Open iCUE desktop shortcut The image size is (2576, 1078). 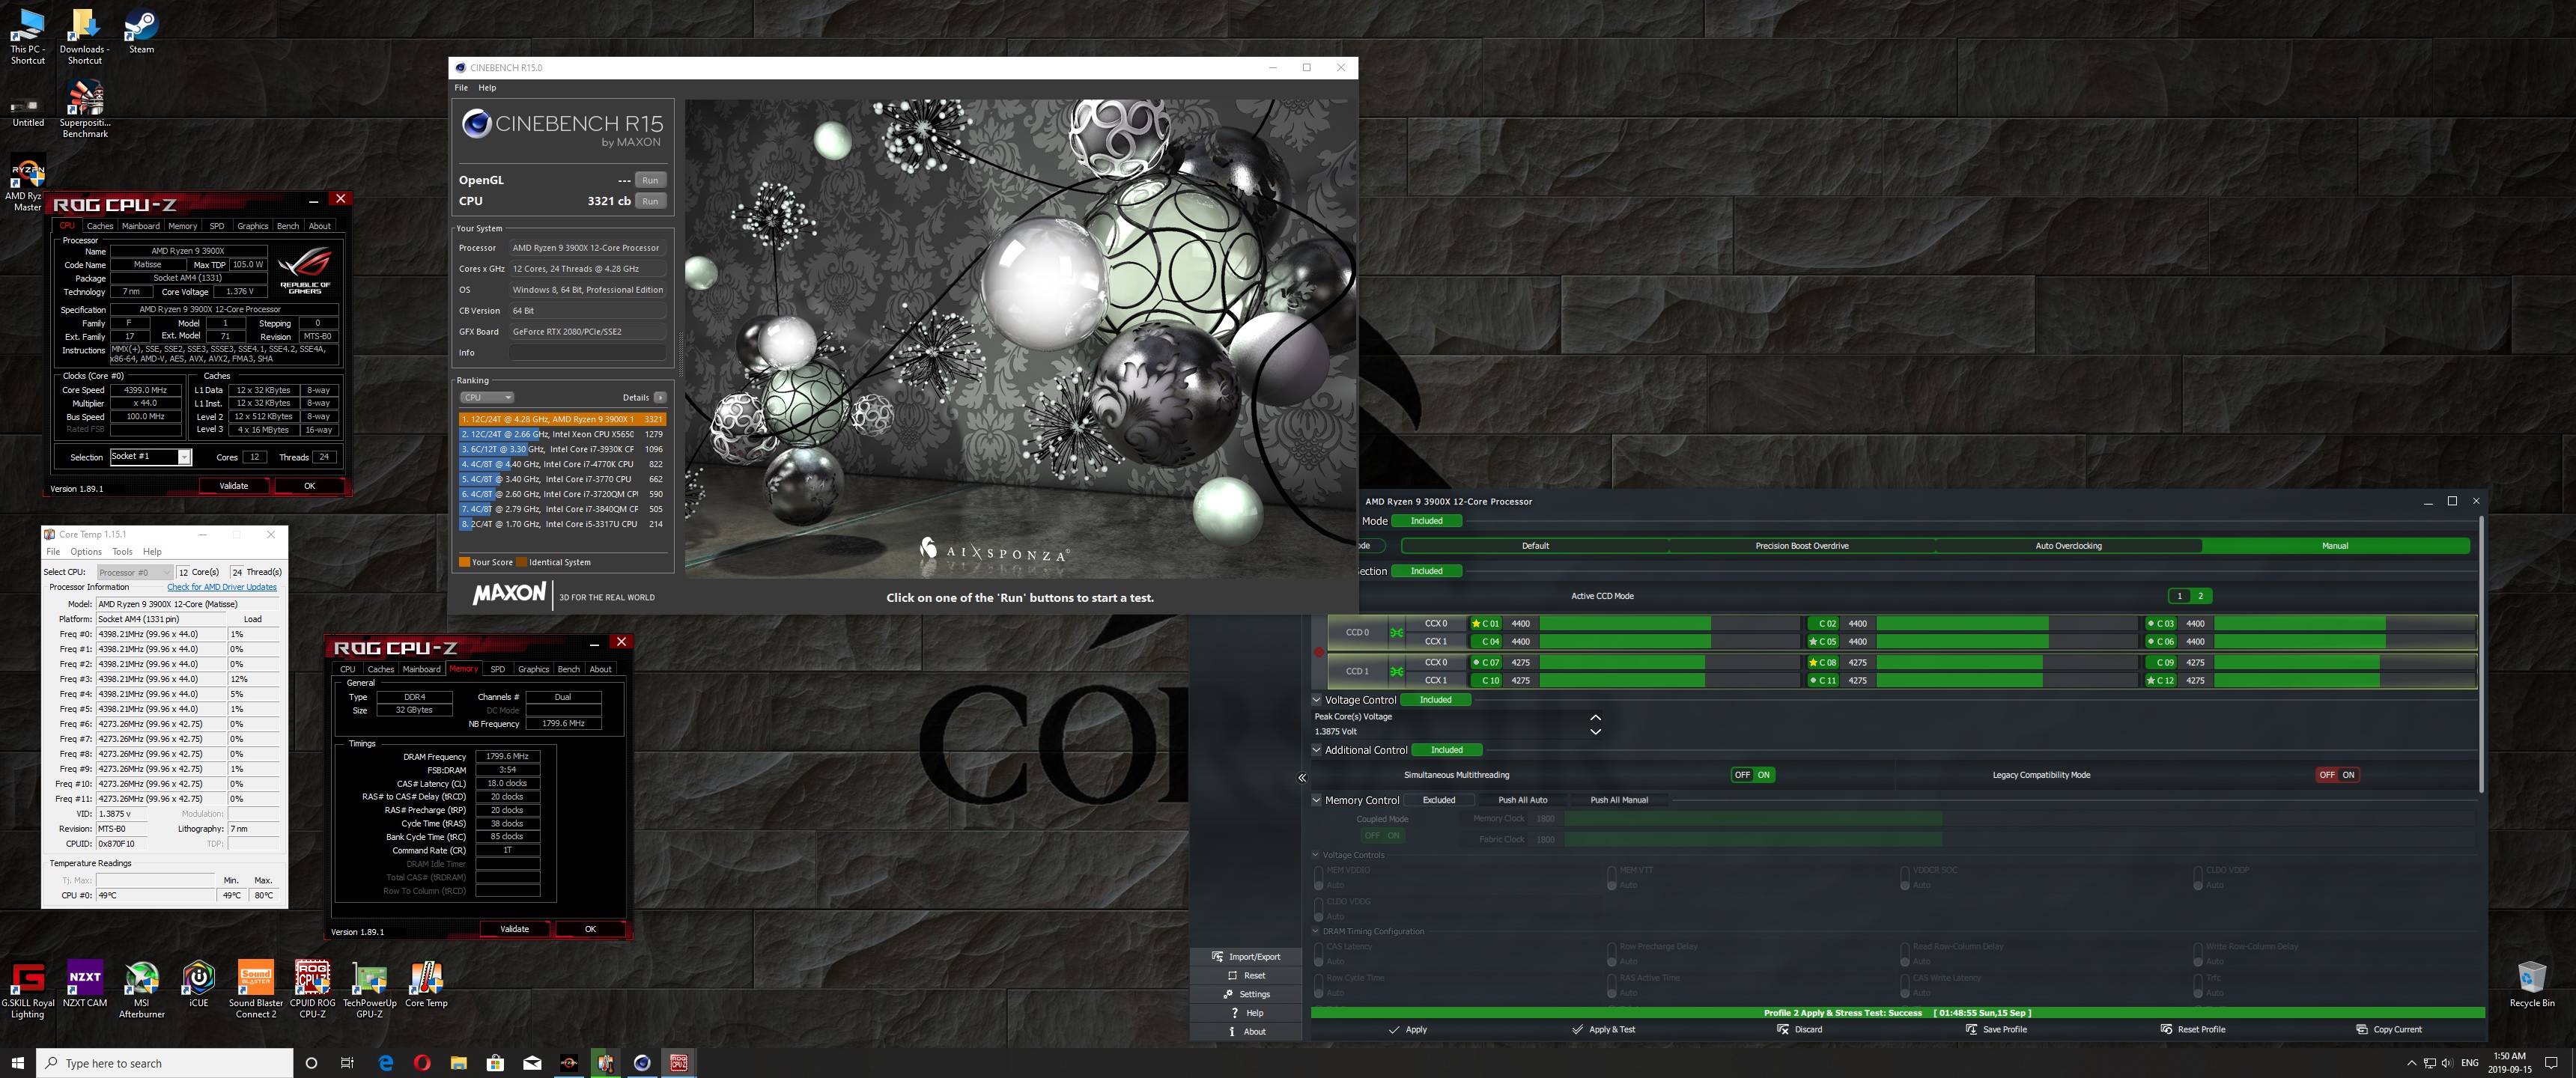(198, 985)
